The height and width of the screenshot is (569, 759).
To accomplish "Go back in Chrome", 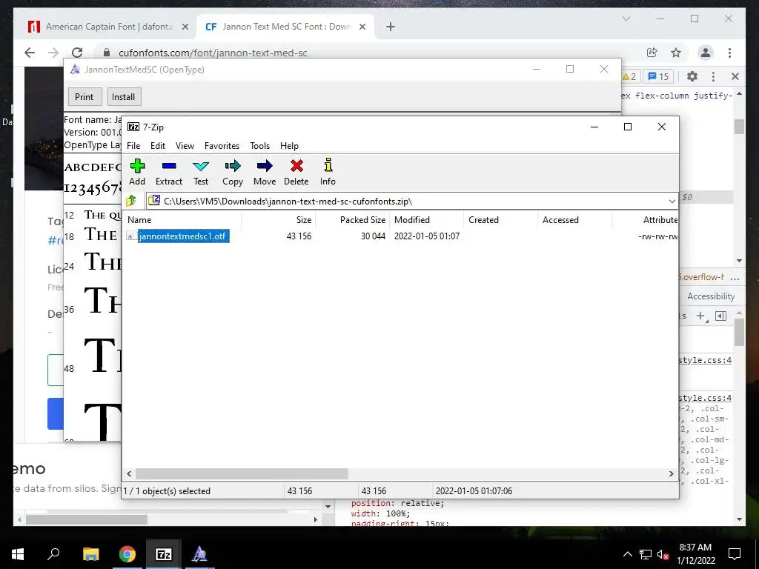I will pyautogui.click(x=30, y=53).
